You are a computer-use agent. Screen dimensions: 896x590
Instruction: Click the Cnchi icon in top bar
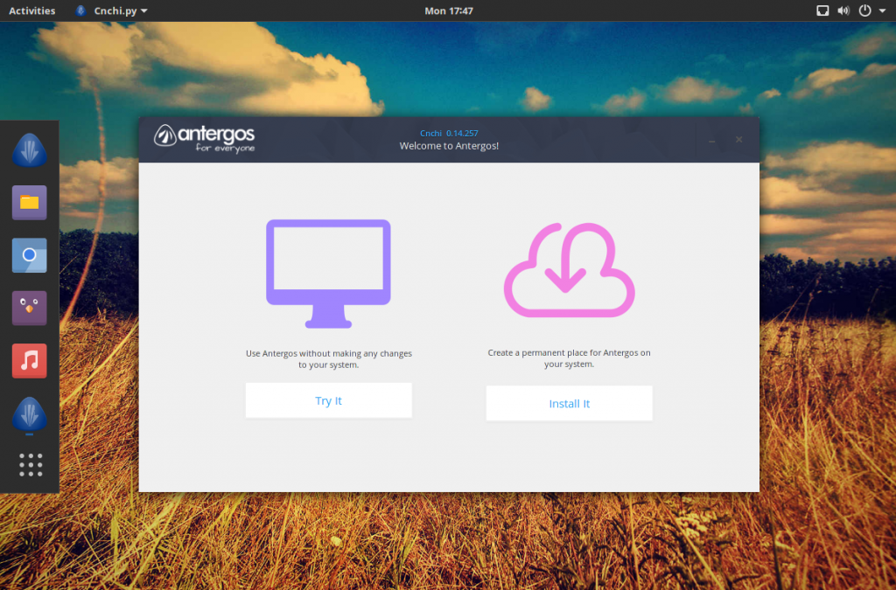point(80,10)
